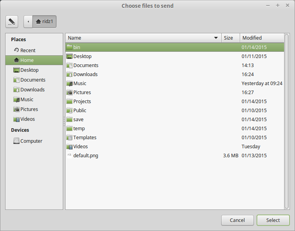
Task: Select the Pictures folder in file list
Action: [175, 93]
